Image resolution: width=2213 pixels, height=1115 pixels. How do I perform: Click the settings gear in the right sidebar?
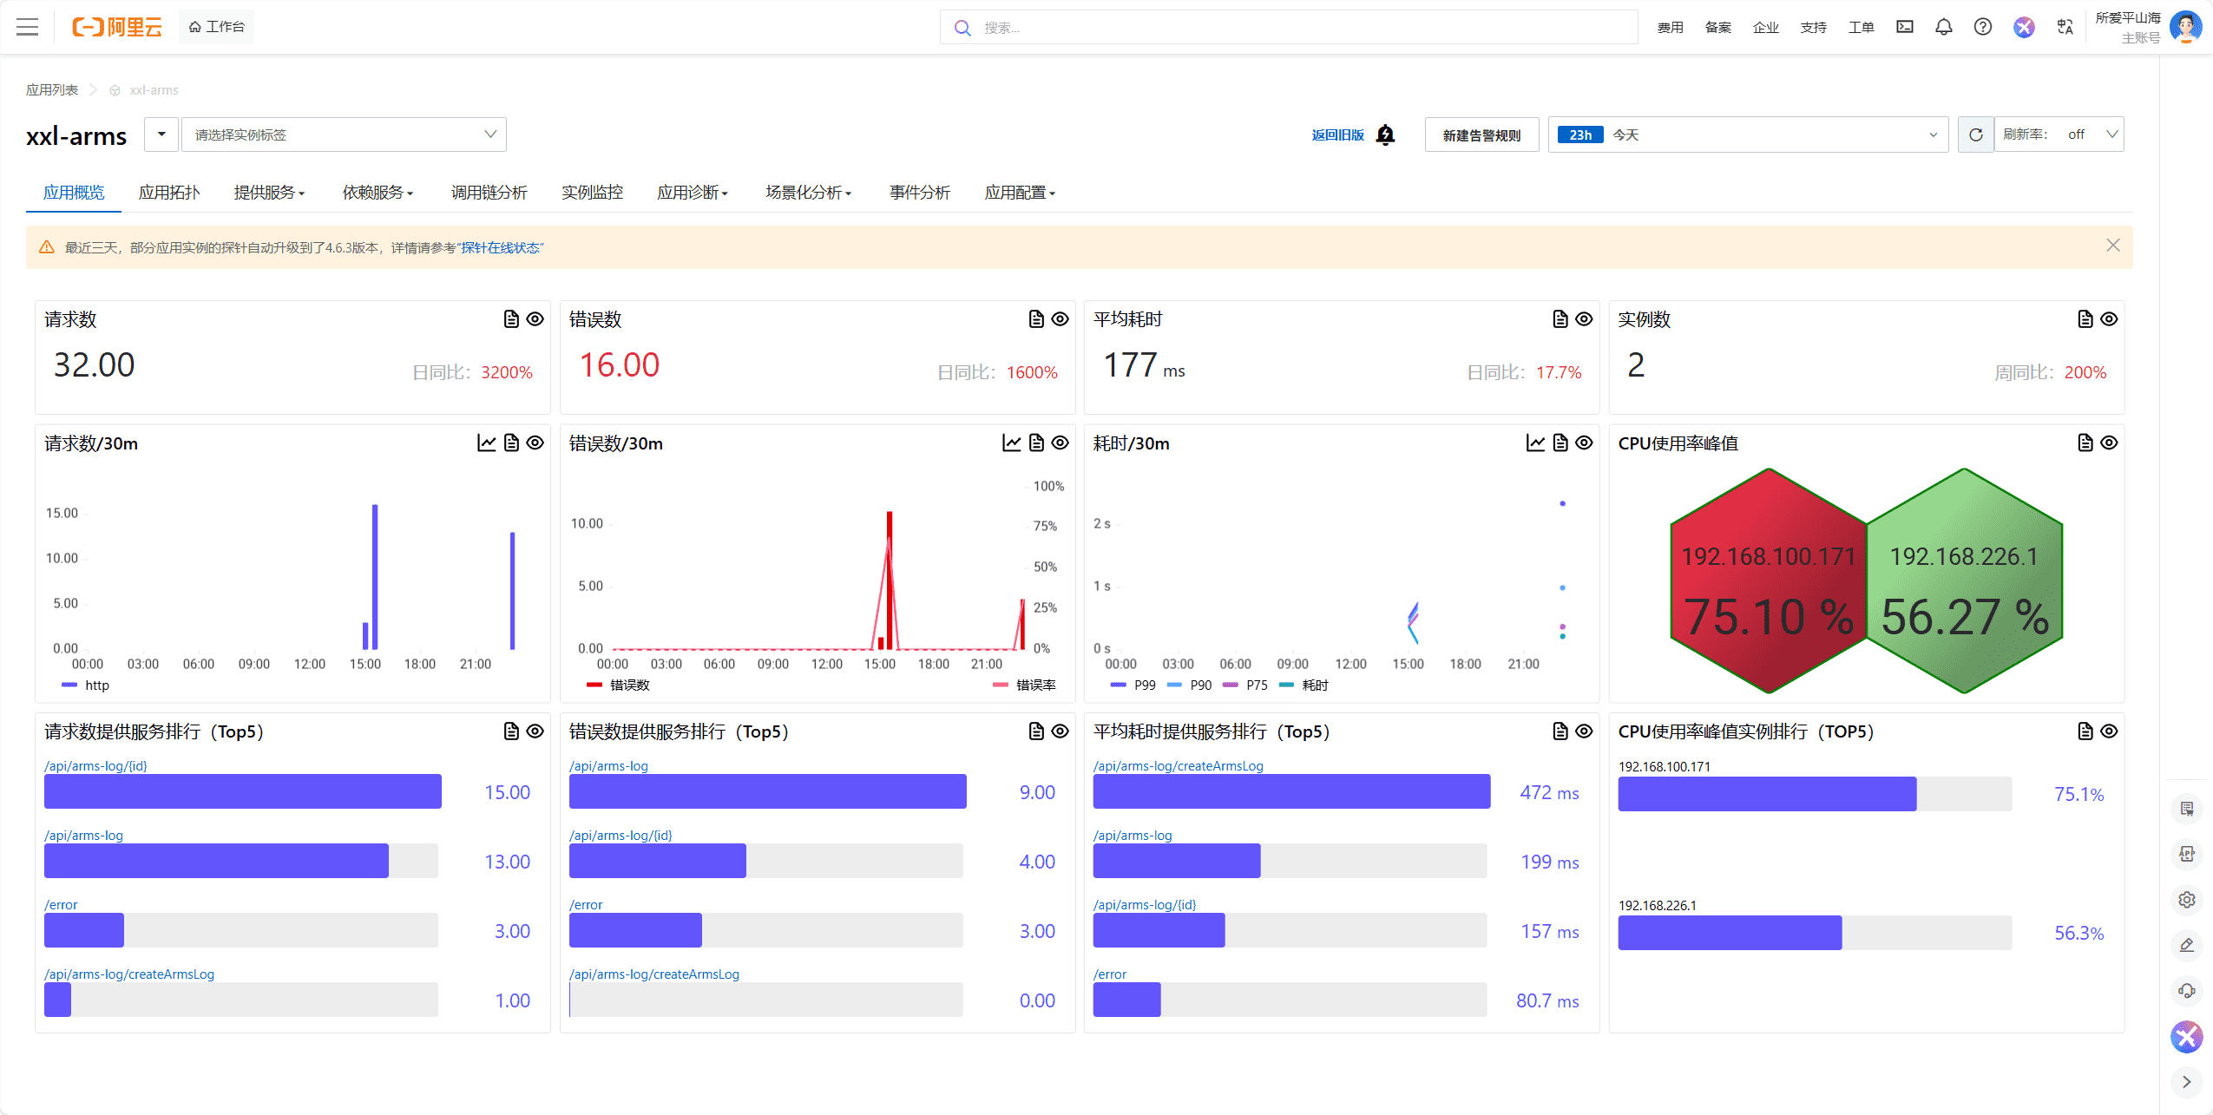pyautogui.click(x=2187, y=900)
